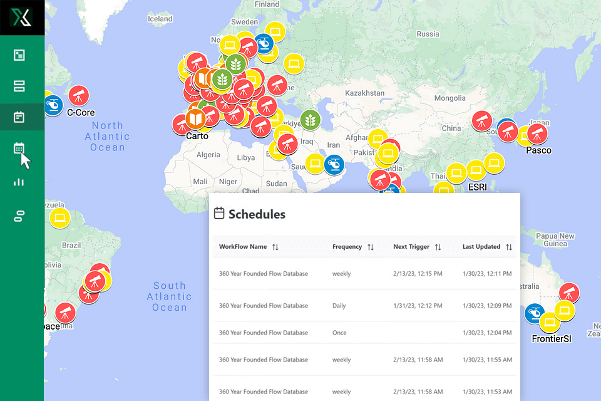This screenshot has height=401, width=601.
Task: Click last updated 1/30/23, 11:55 AM
Action: 487,360
